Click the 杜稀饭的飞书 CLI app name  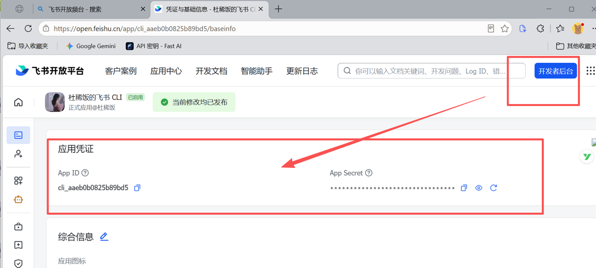point(95,97)
